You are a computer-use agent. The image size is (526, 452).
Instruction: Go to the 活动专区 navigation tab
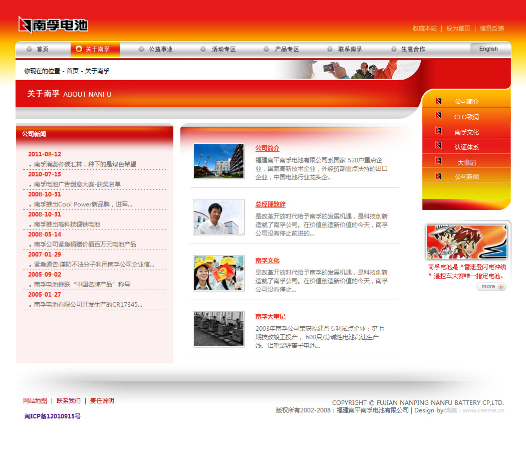tap(224, 49)
